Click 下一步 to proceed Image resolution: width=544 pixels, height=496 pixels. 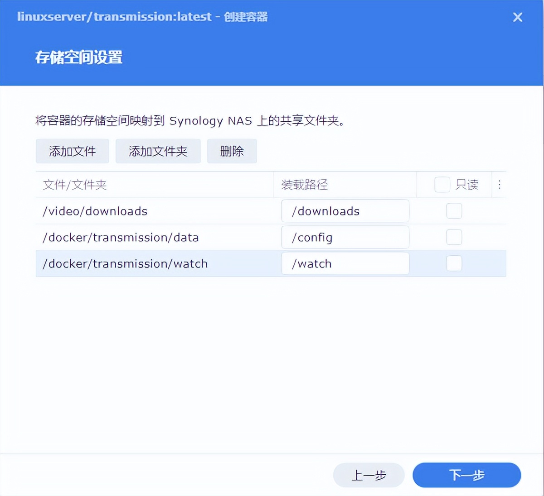(466, 475)
